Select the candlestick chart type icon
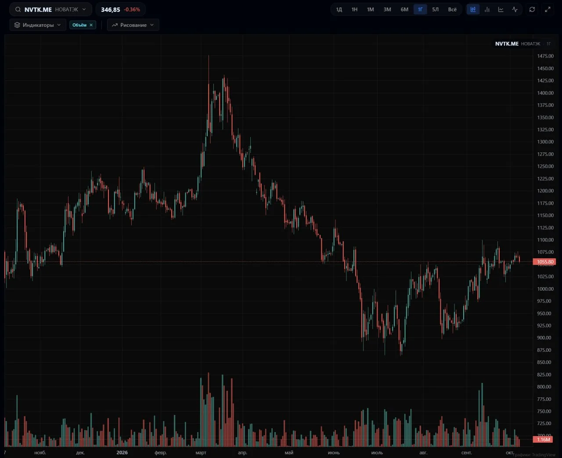The image size is (562, 458). pos(473,9)
